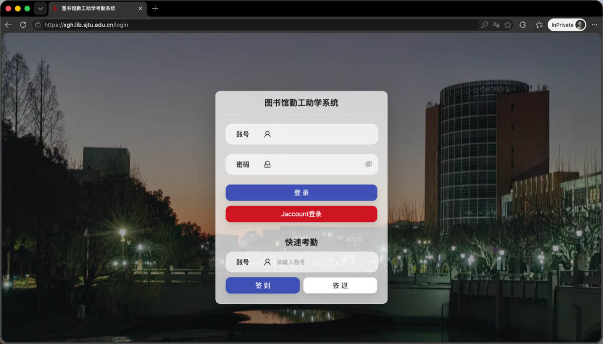Image resolution: width=603 pixels, height=344 pixels.
Task: Minimize the window with the yellow button
Action: (18, 9)
